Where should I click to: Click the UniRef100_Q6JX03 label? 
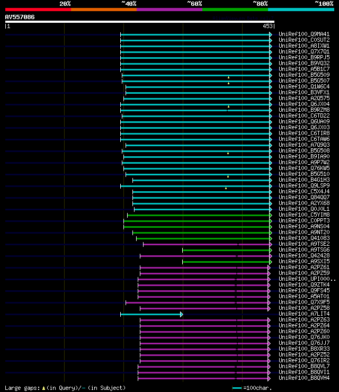coord(304,127)
